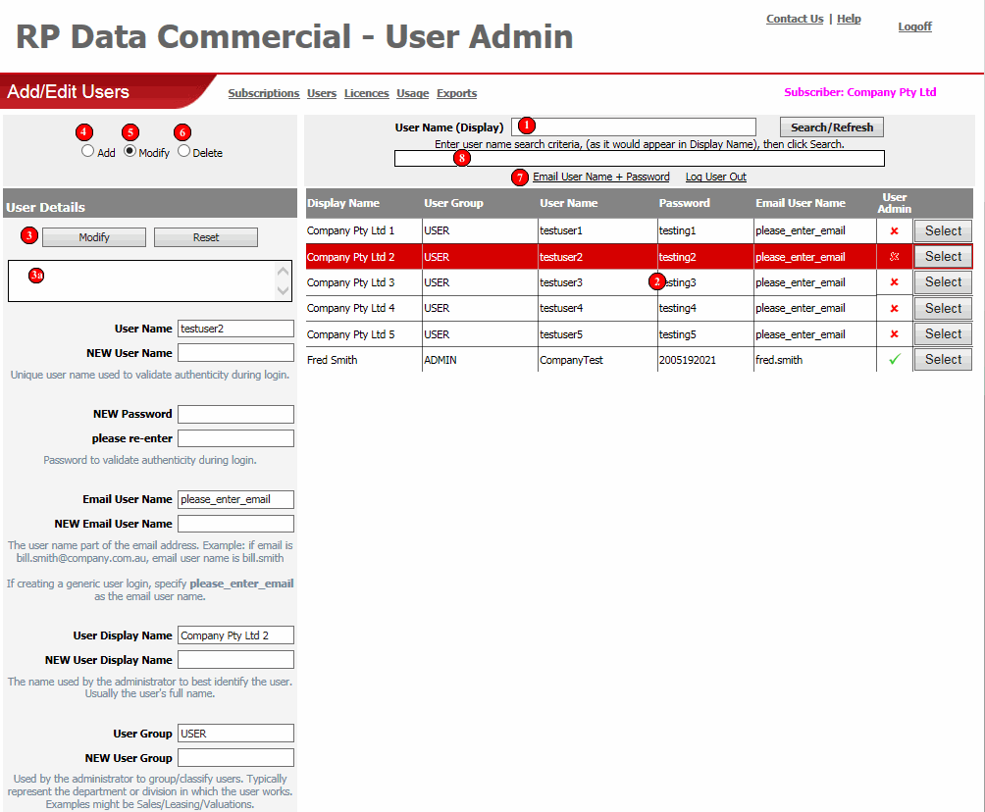Viewport: 985px width, 812px height.
Task: Focus the NEW Email User Name field
Action: point(235,524)
